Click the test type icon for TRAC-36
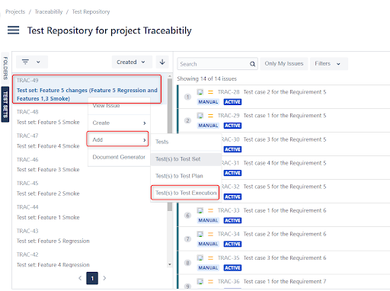The width and height of the screenshot is (390, 291). [x=200, y=281]
